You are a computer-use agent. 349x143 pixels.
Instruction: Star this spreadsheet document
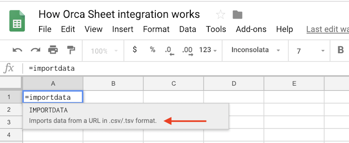coord(220,15)
